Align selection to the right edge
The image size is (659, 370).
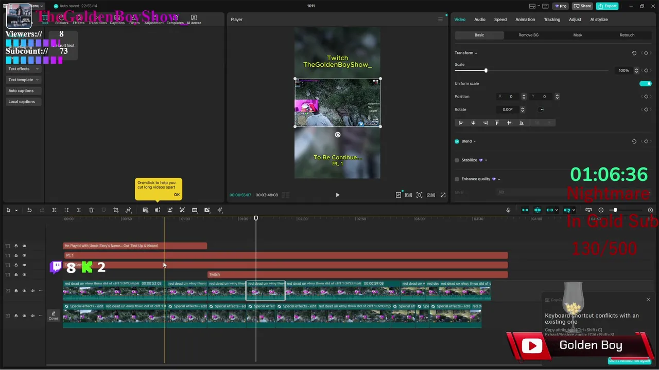[x=485, y=123]
